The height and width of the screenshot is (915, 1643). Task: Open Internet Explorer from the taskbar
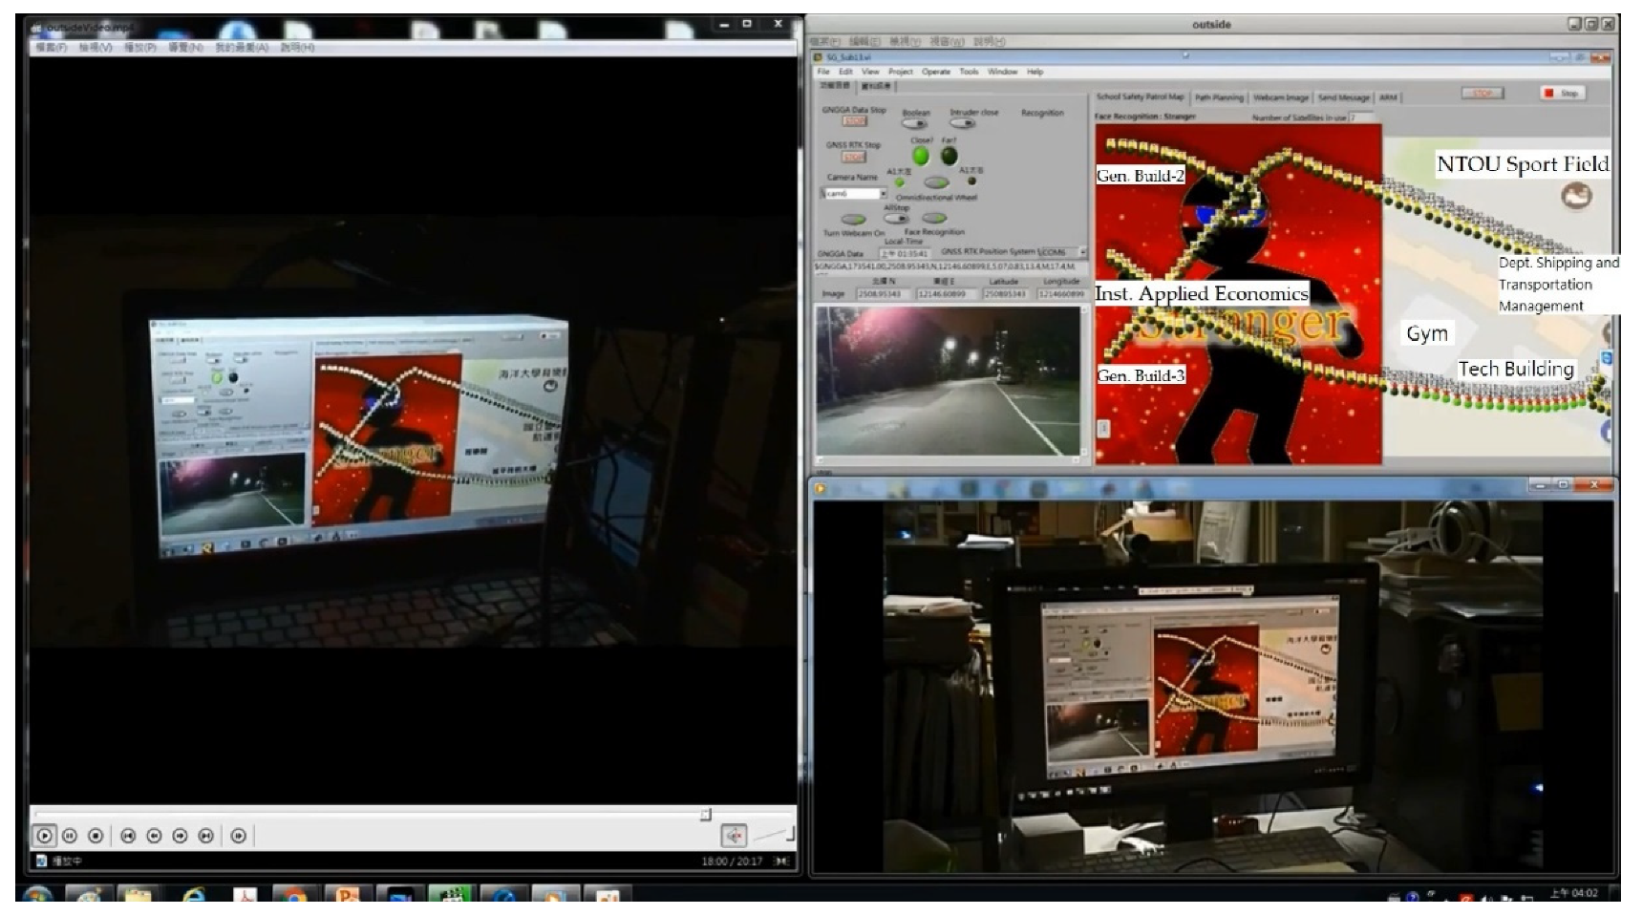pos(194,897)
